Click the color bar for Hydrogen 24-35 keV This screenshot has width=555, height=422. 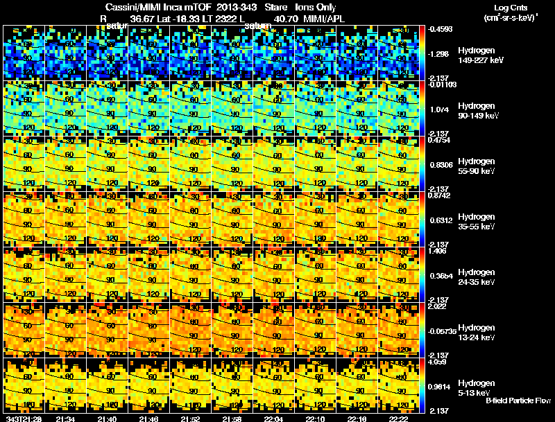pos(422,275)
